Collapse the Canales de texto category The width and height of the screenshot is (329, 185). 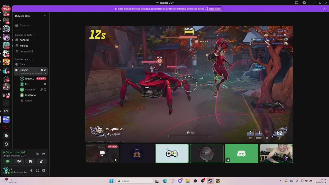[25, 35]
